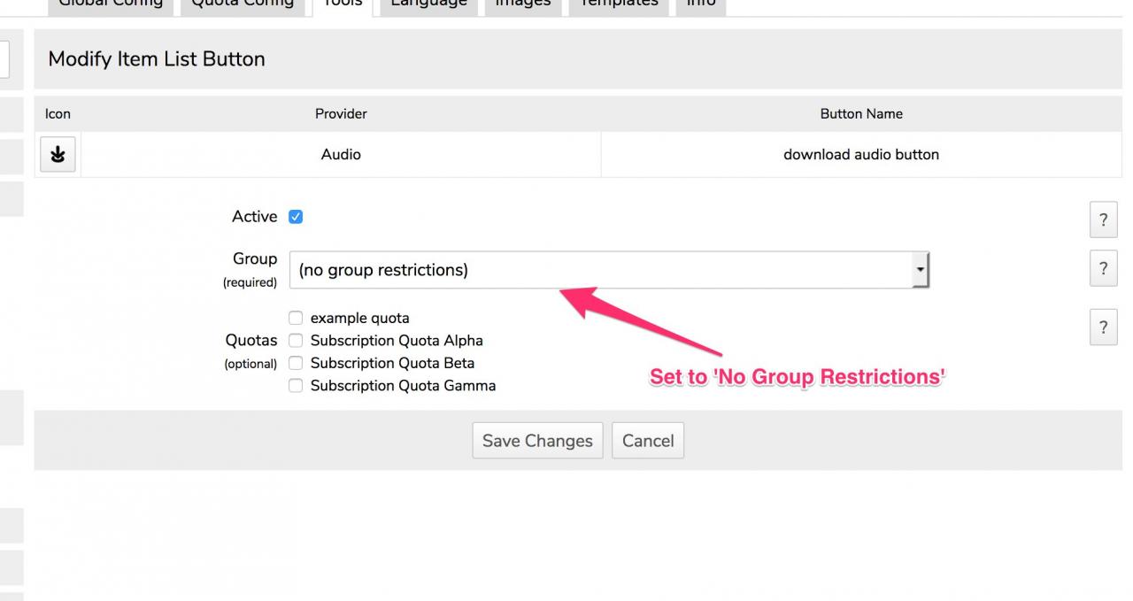1133x601 pixels.
Task: Click the download icon in the Icon column
Action: pyautogui.click(x=58, y=155)
